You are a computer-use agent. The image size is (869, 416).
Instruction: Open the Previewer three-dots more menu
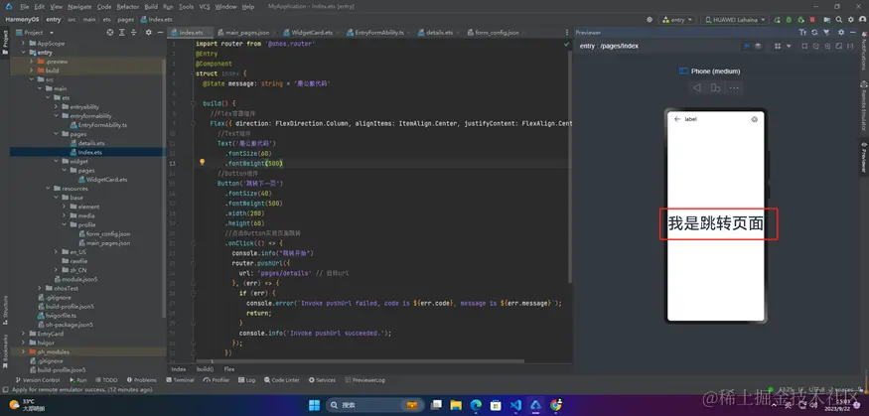734,87
